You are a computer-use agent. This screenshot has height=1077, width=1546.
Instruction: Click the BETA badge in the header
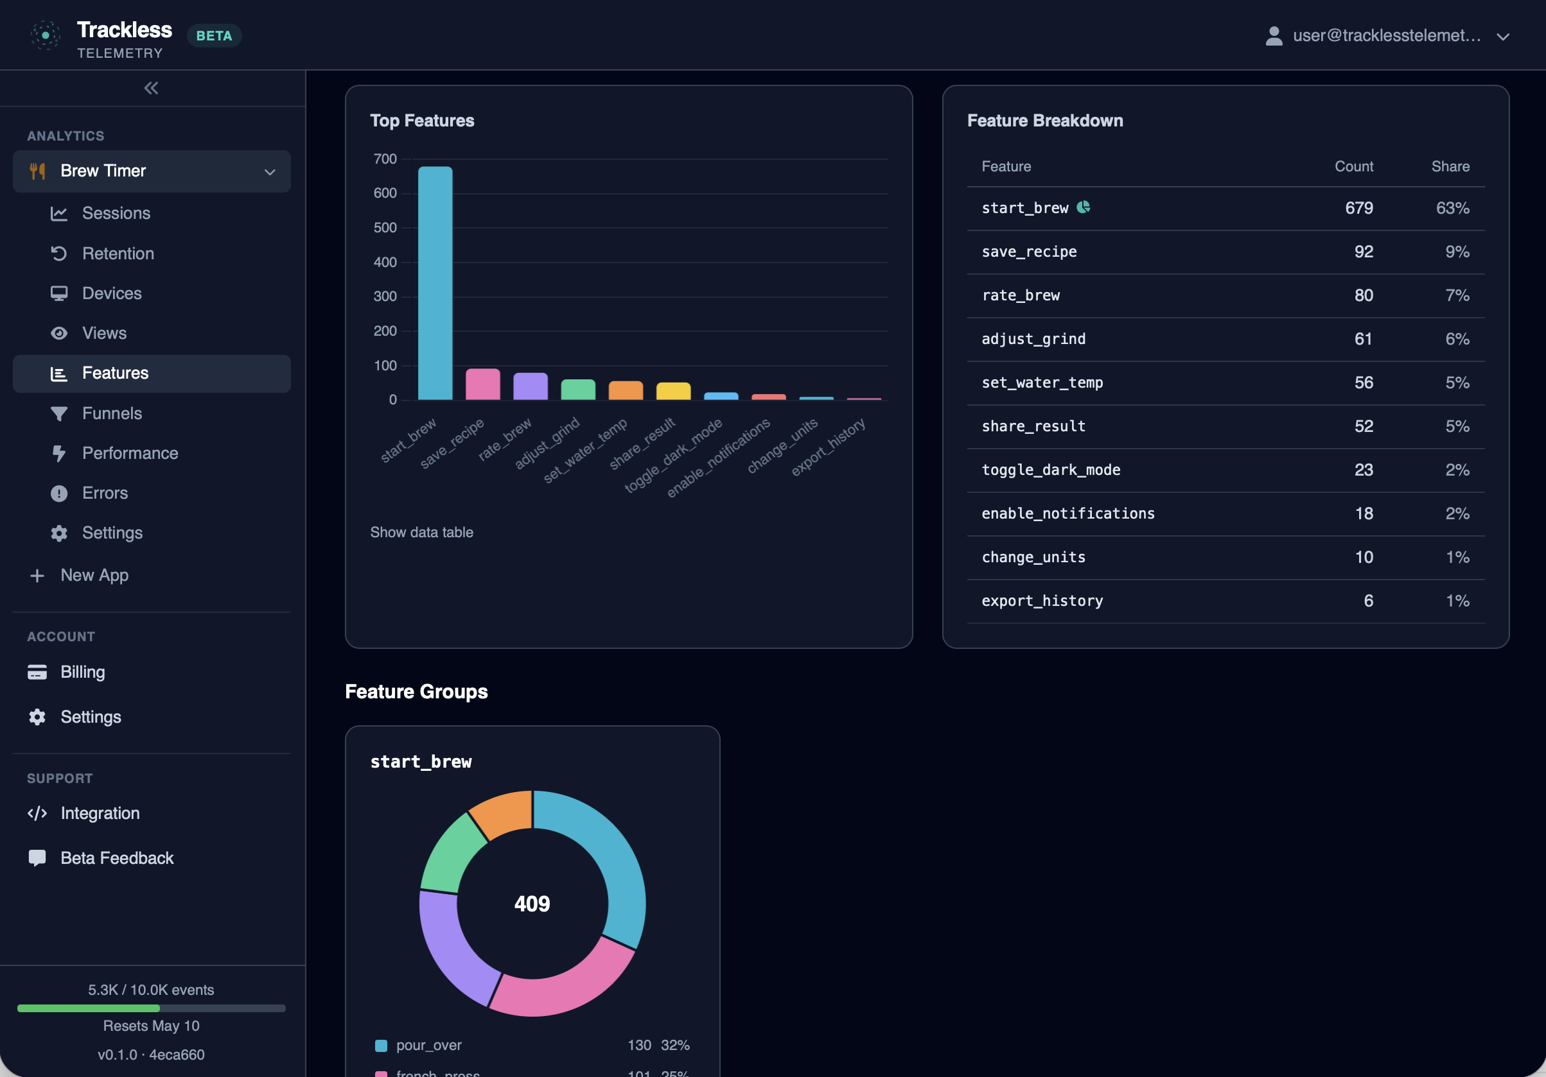click(x=214, y=36)
